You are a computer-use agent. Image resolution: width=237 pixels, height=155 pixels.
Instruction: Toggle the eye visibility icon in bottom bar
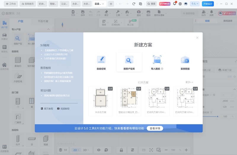tap(99, 150)
